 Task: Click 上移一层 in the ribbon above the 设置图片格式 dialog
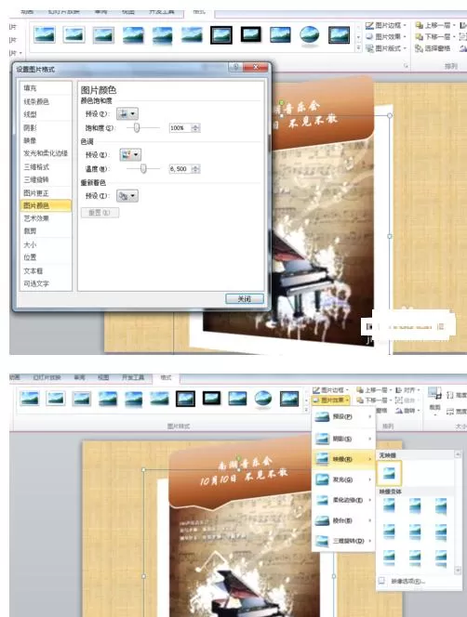click(x=435, y=26)
